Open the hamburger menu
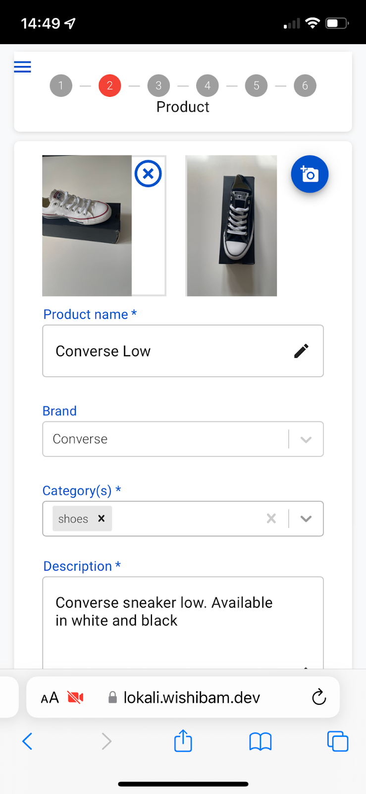Image resolution: width=366 pixels, height=794 pixels. pyautogui.click(x=22, y=66)
